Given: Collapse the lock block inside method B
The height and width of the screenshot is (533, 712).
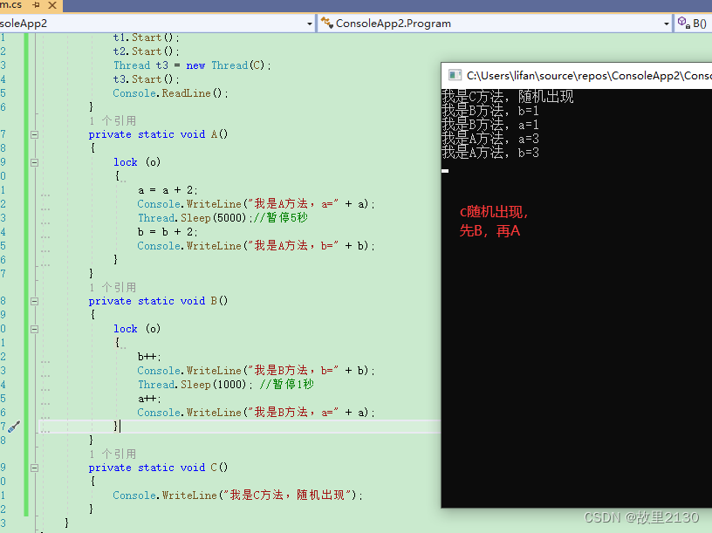Looking at the screenshot, I should (x=34, y=329).
